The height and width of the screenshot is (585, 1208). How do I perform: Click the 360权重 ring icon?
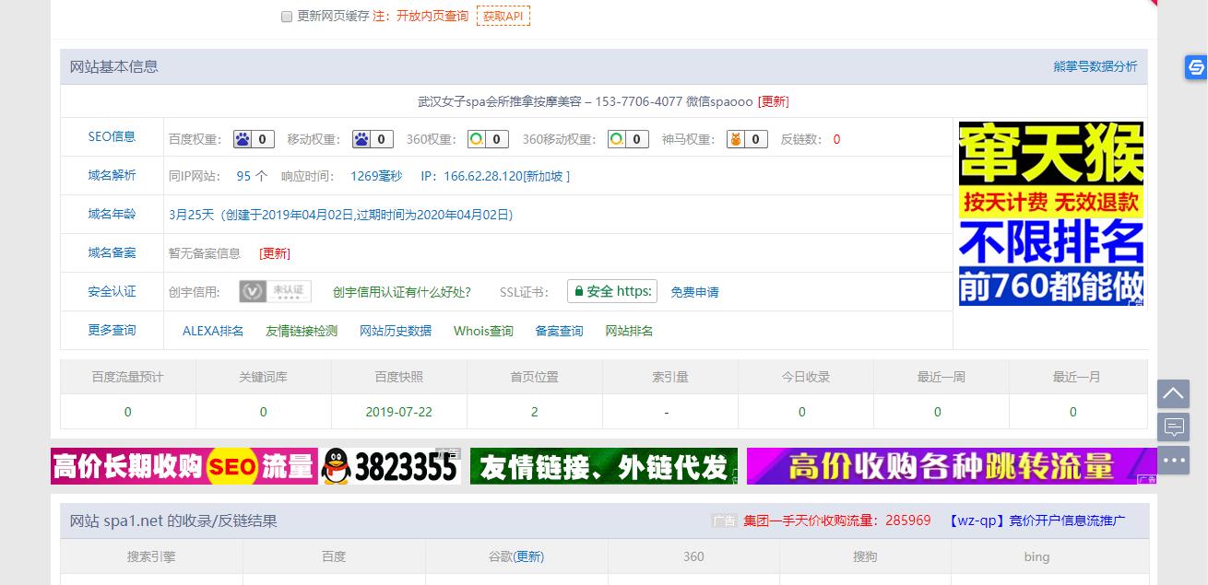[x=488, y=139]
